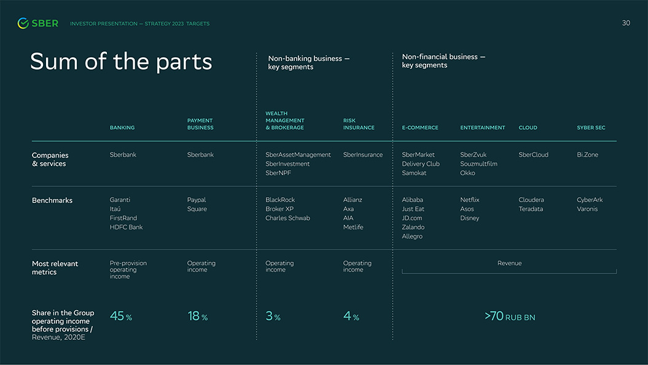Click the Non-financial business key segments heading
The width and height of the screenshot is (648, 365).
(443, 61)
